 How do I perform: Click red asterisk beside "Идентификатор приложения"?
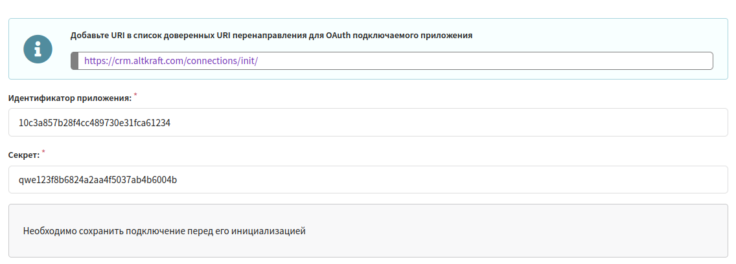pyautogui.click(x=135, y=95)
